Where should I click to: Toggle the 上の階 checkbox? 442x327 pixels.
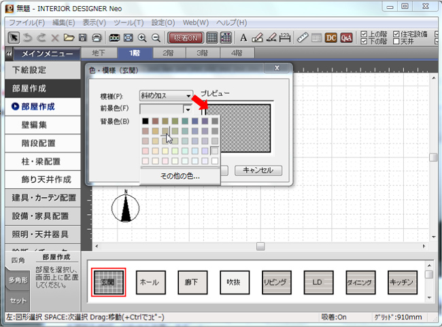pos(364,33)
